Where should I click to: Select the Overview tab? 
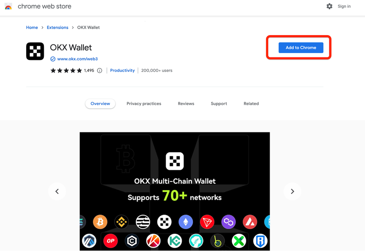pos(100,104)
